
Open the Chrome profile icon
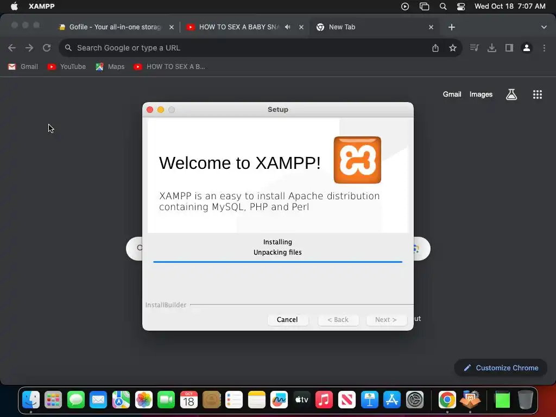(527, 48)
